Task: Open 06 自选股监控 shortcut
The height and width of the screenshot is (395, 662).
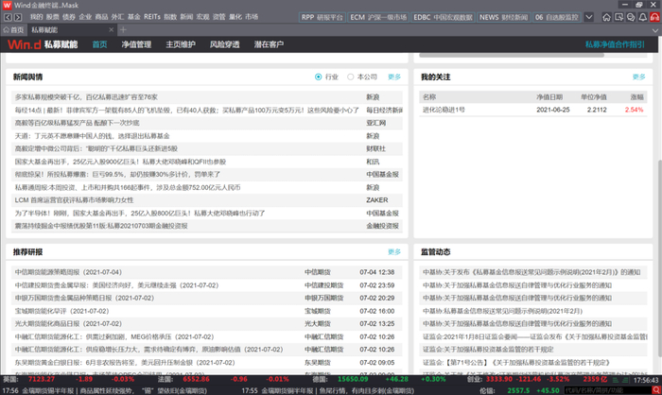Action: (x=557, y=17)
